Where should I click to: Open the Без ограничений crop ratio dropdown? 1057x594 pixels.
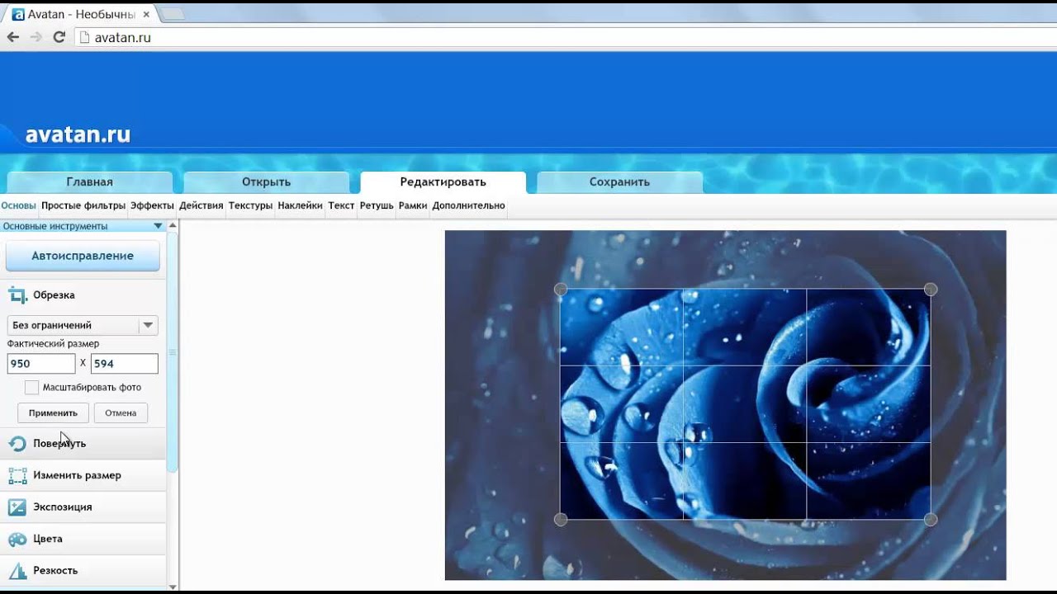83,325
